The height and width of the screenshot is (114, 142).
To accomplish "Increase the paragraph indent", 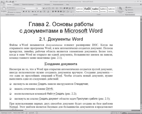I will [x=67, y=8].
